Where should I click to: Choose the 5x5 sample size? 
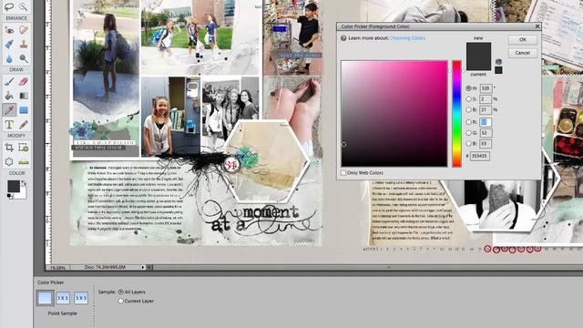pyautogui.click(x=81, y=298)
